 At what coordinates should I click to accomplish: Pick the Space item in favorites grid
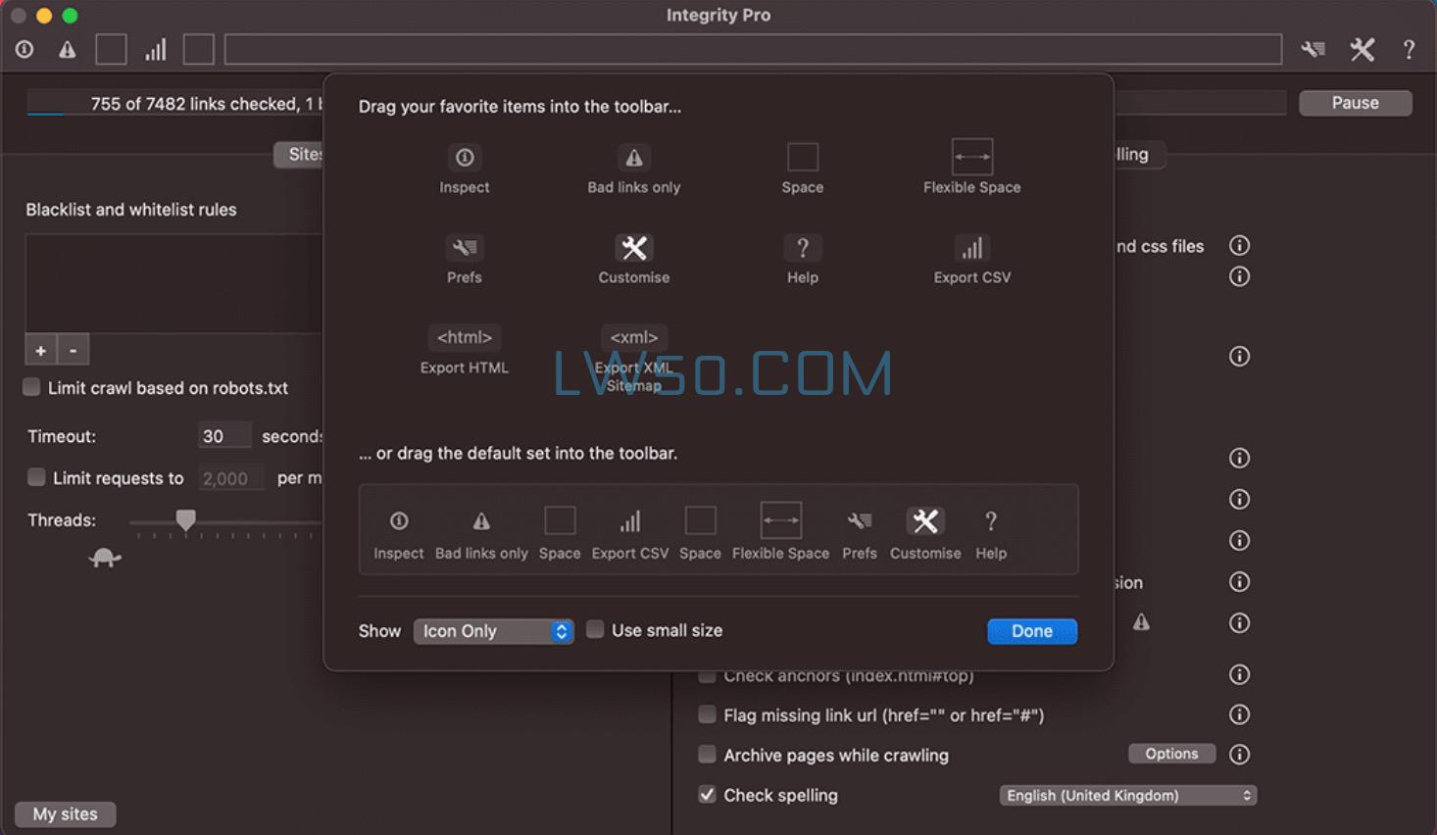pos(803,170)
